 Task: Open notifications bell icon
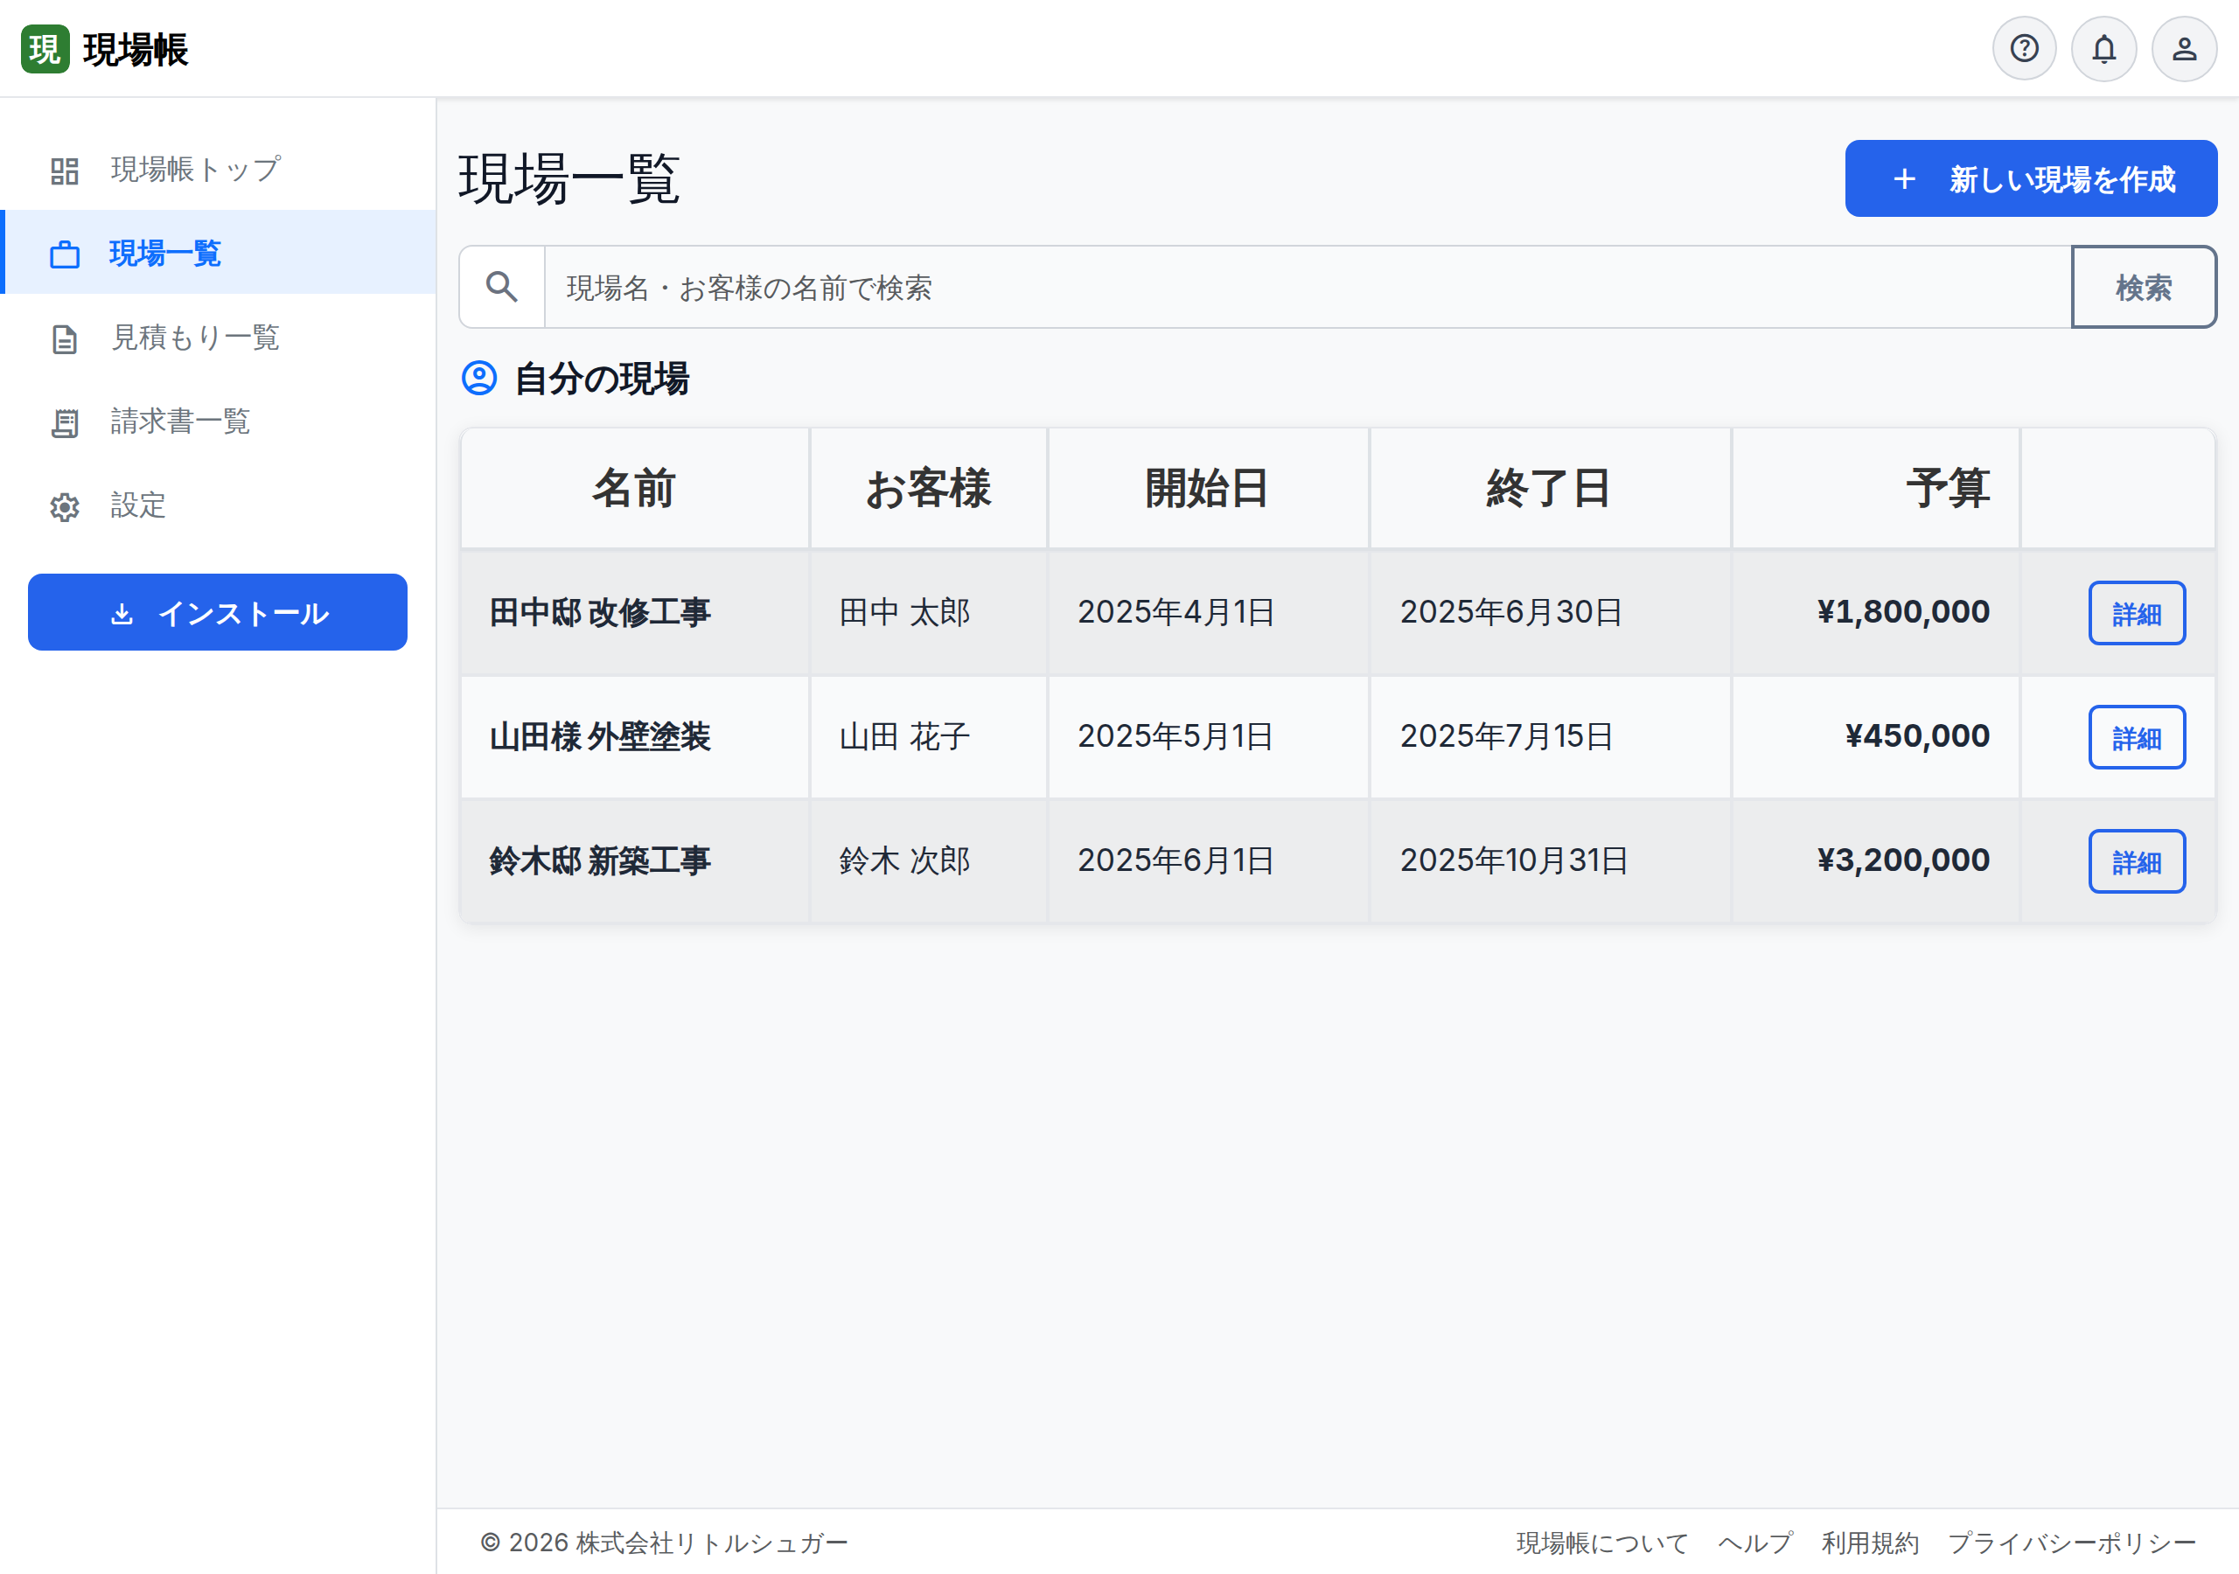tap(2104, 49)
